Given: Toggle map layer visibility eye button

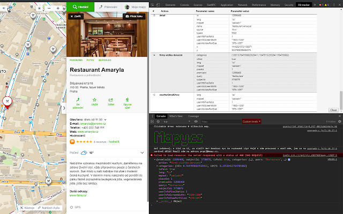Looking at the screenshot, I should click(4, 9).
